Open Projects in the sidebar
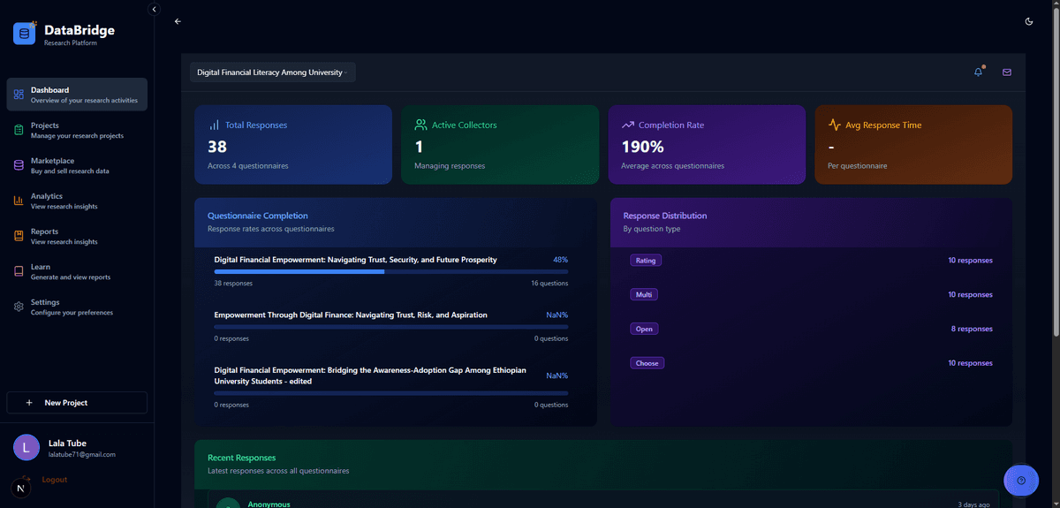 tap(77, 130)
